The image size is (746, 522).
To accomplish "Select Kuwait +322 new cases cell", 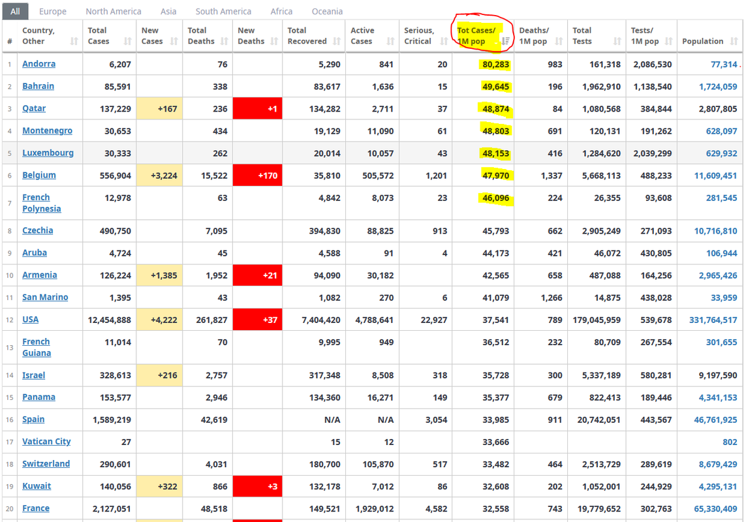I will pos(159,486).
